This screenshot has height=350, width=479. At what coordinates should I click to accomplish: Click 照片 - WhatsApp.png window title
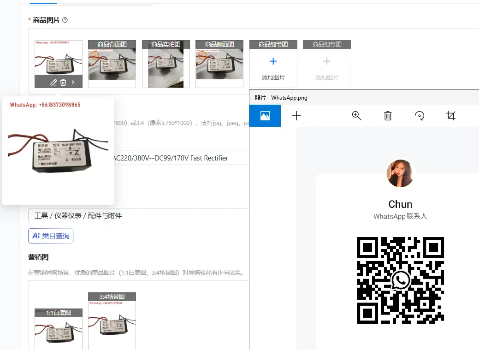coord(281,98)
